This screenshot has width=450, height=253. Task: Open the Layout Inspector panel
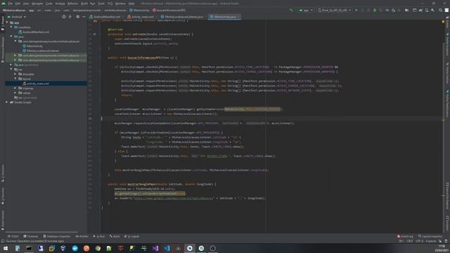click(x=430, y=236)
